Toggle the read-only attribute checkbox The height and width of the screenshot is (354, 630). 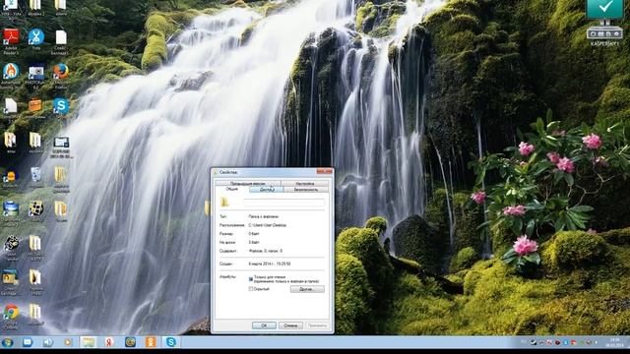[251, 278]
